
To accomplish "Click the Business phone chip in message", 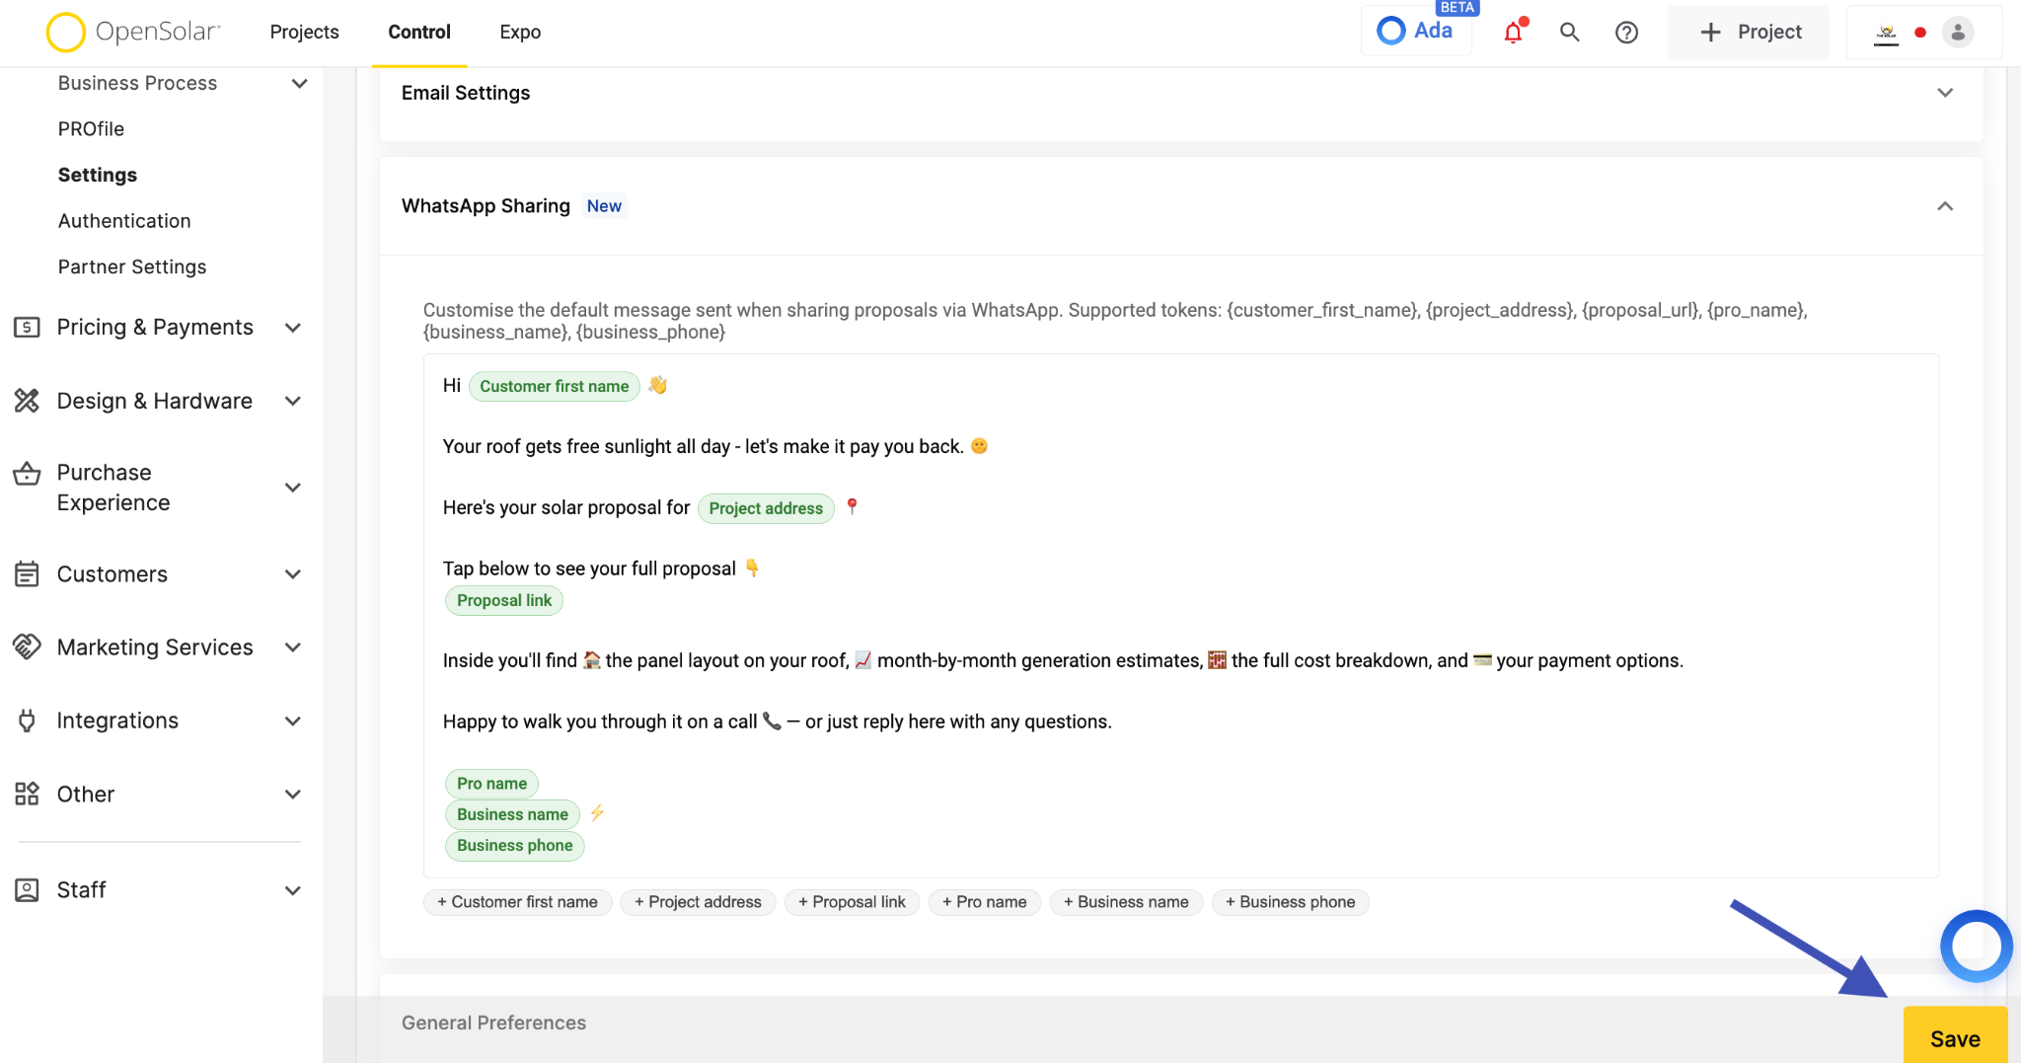I will click(x=515, y=845).
